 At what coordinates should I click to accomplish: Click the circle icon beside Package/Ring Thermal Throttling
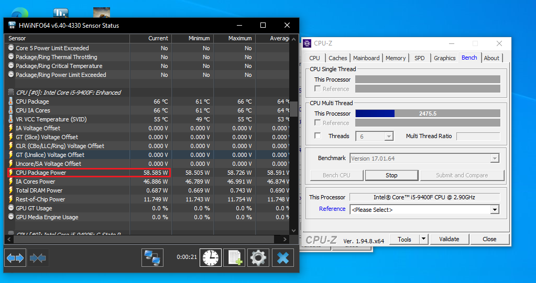[11, 56]
